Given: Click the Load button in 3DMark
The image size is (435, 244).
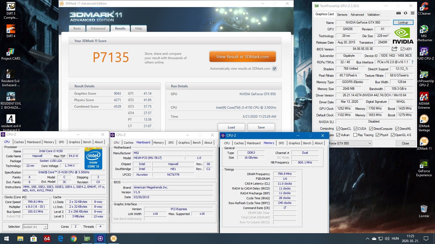Looking at the screenshot, I should click(231, 127).
